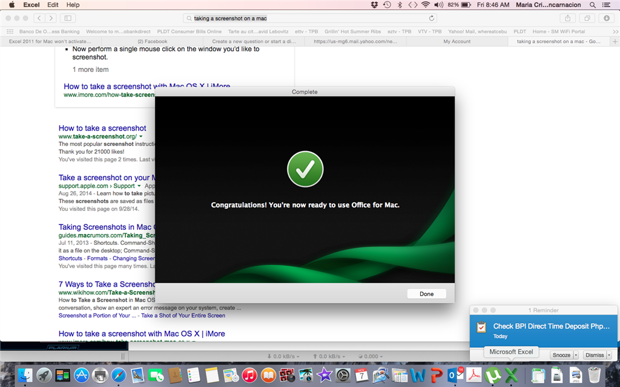Screen dimensions: 620x387
Task: Open Time Machine menu bar icon
Action: click(x=387, y=5)
